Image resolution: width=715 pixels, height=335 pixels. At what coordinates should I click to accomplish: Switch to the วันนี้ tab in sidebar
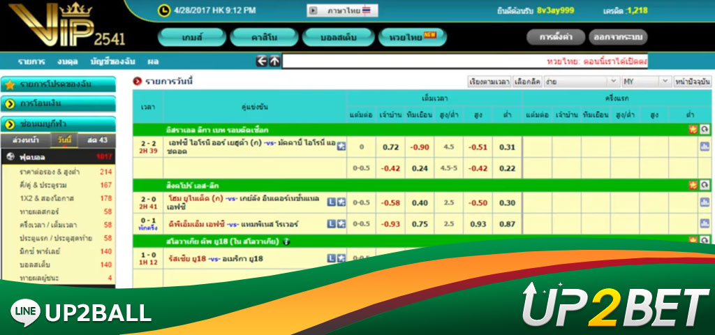(65, 140)
